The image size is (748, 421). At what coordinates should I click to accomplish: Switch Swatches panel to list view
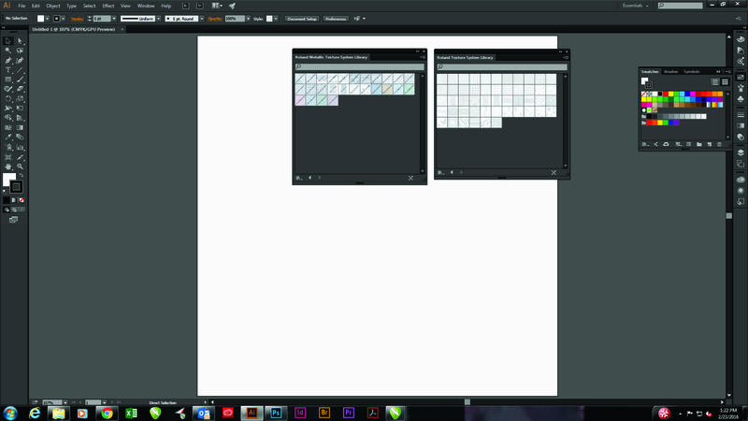715,82
